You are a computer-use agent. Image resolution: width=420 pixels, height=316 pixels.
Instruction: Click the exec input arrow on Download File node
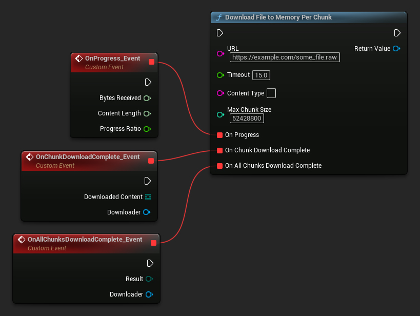(220, 32)
